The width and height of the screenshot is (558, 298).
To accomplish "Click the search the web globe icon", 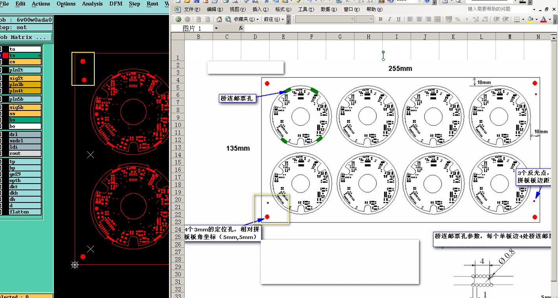I will tap(228, 19).
